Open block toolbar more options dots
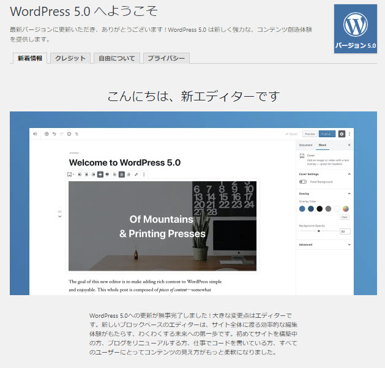This screenshot has height=368, width=385. [x=144, y=175]
